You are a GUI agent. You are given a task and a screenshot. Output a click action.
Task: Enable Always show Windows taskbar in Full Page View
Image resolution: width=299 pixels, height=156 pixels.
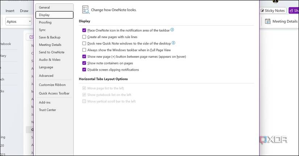[84, 50]
